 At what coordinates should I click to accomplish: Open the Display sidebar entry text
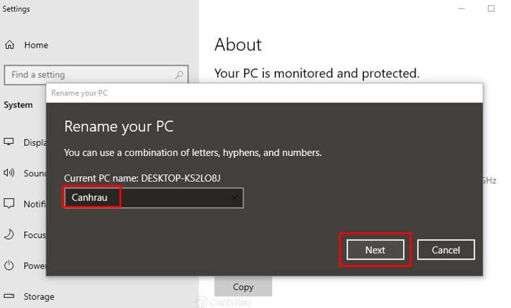coord(35,142)
